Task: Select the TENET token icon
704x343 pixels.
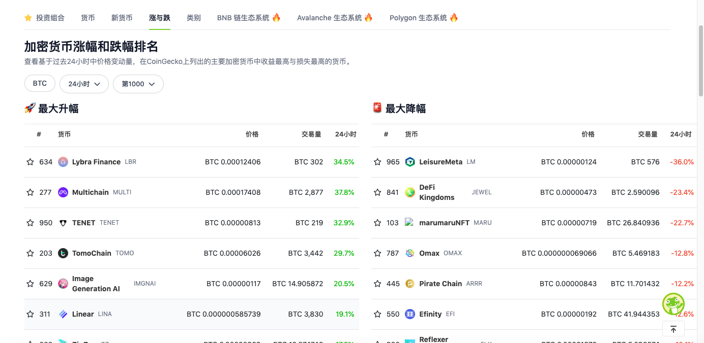Action: 63,223
